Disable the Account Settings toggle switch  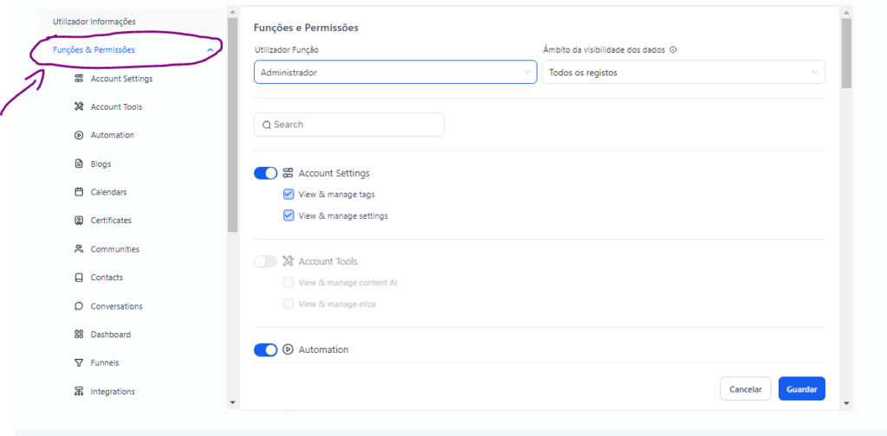point(265,173)
